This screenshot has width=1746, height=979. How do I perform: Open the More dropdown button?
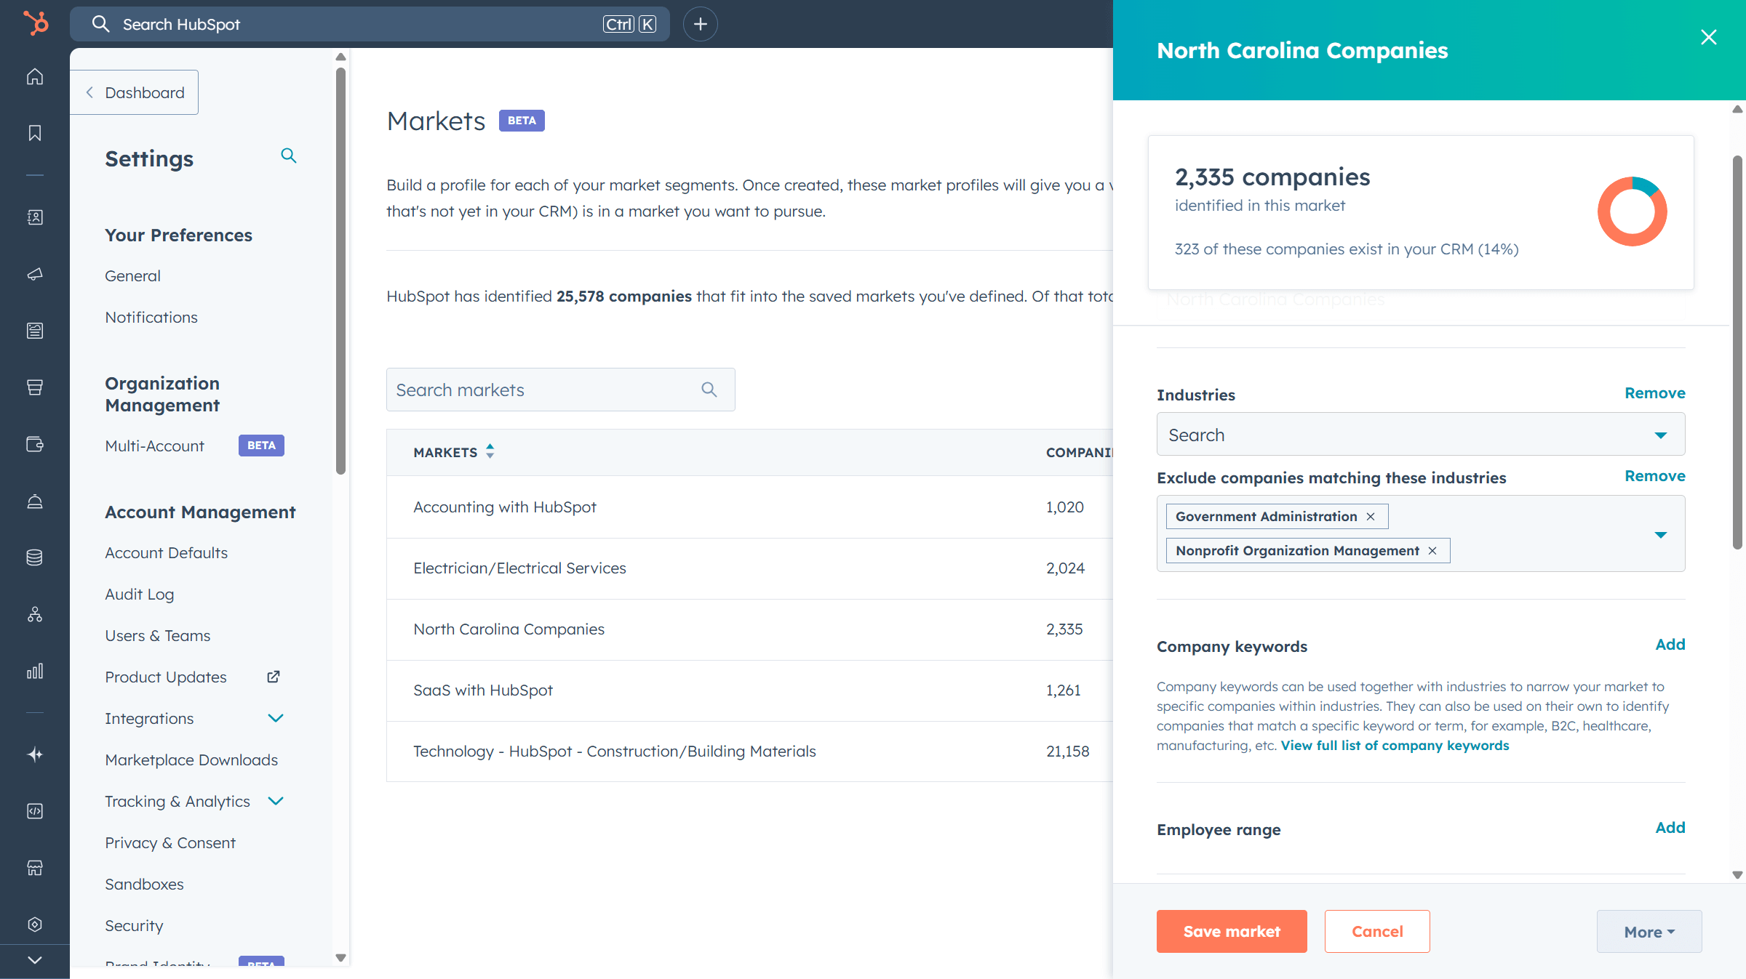pos(1649,932)
